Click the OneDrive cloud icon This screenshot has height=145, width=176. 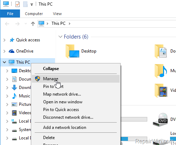tap(12, 51)
